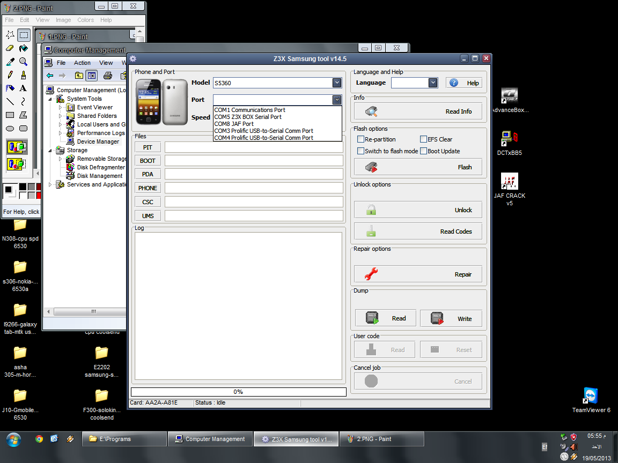Open the Model dropdown showing S5360
Viewport: 618px width, 463px height.
tap(336, 83)
